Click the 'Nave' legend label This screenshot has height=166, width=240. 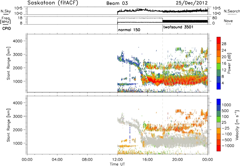[x=228, y=21]
